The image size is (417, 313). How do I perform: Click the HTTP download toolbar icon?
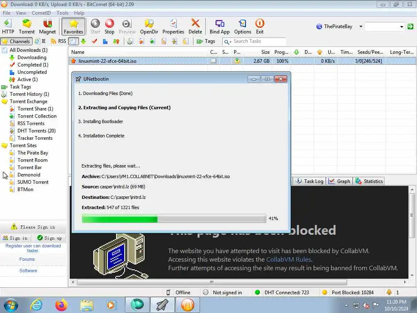tap(8, 26)
